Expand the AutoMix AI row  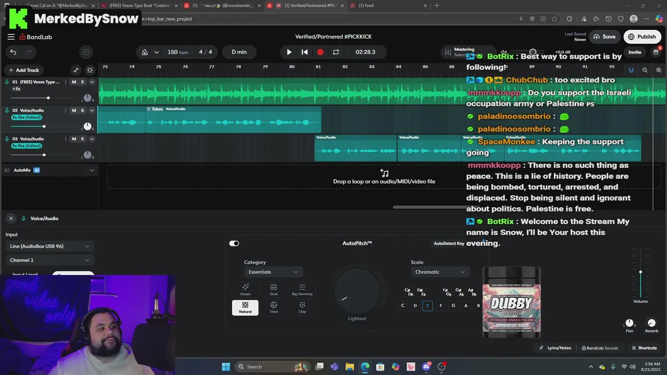click(x=92, y=170)
